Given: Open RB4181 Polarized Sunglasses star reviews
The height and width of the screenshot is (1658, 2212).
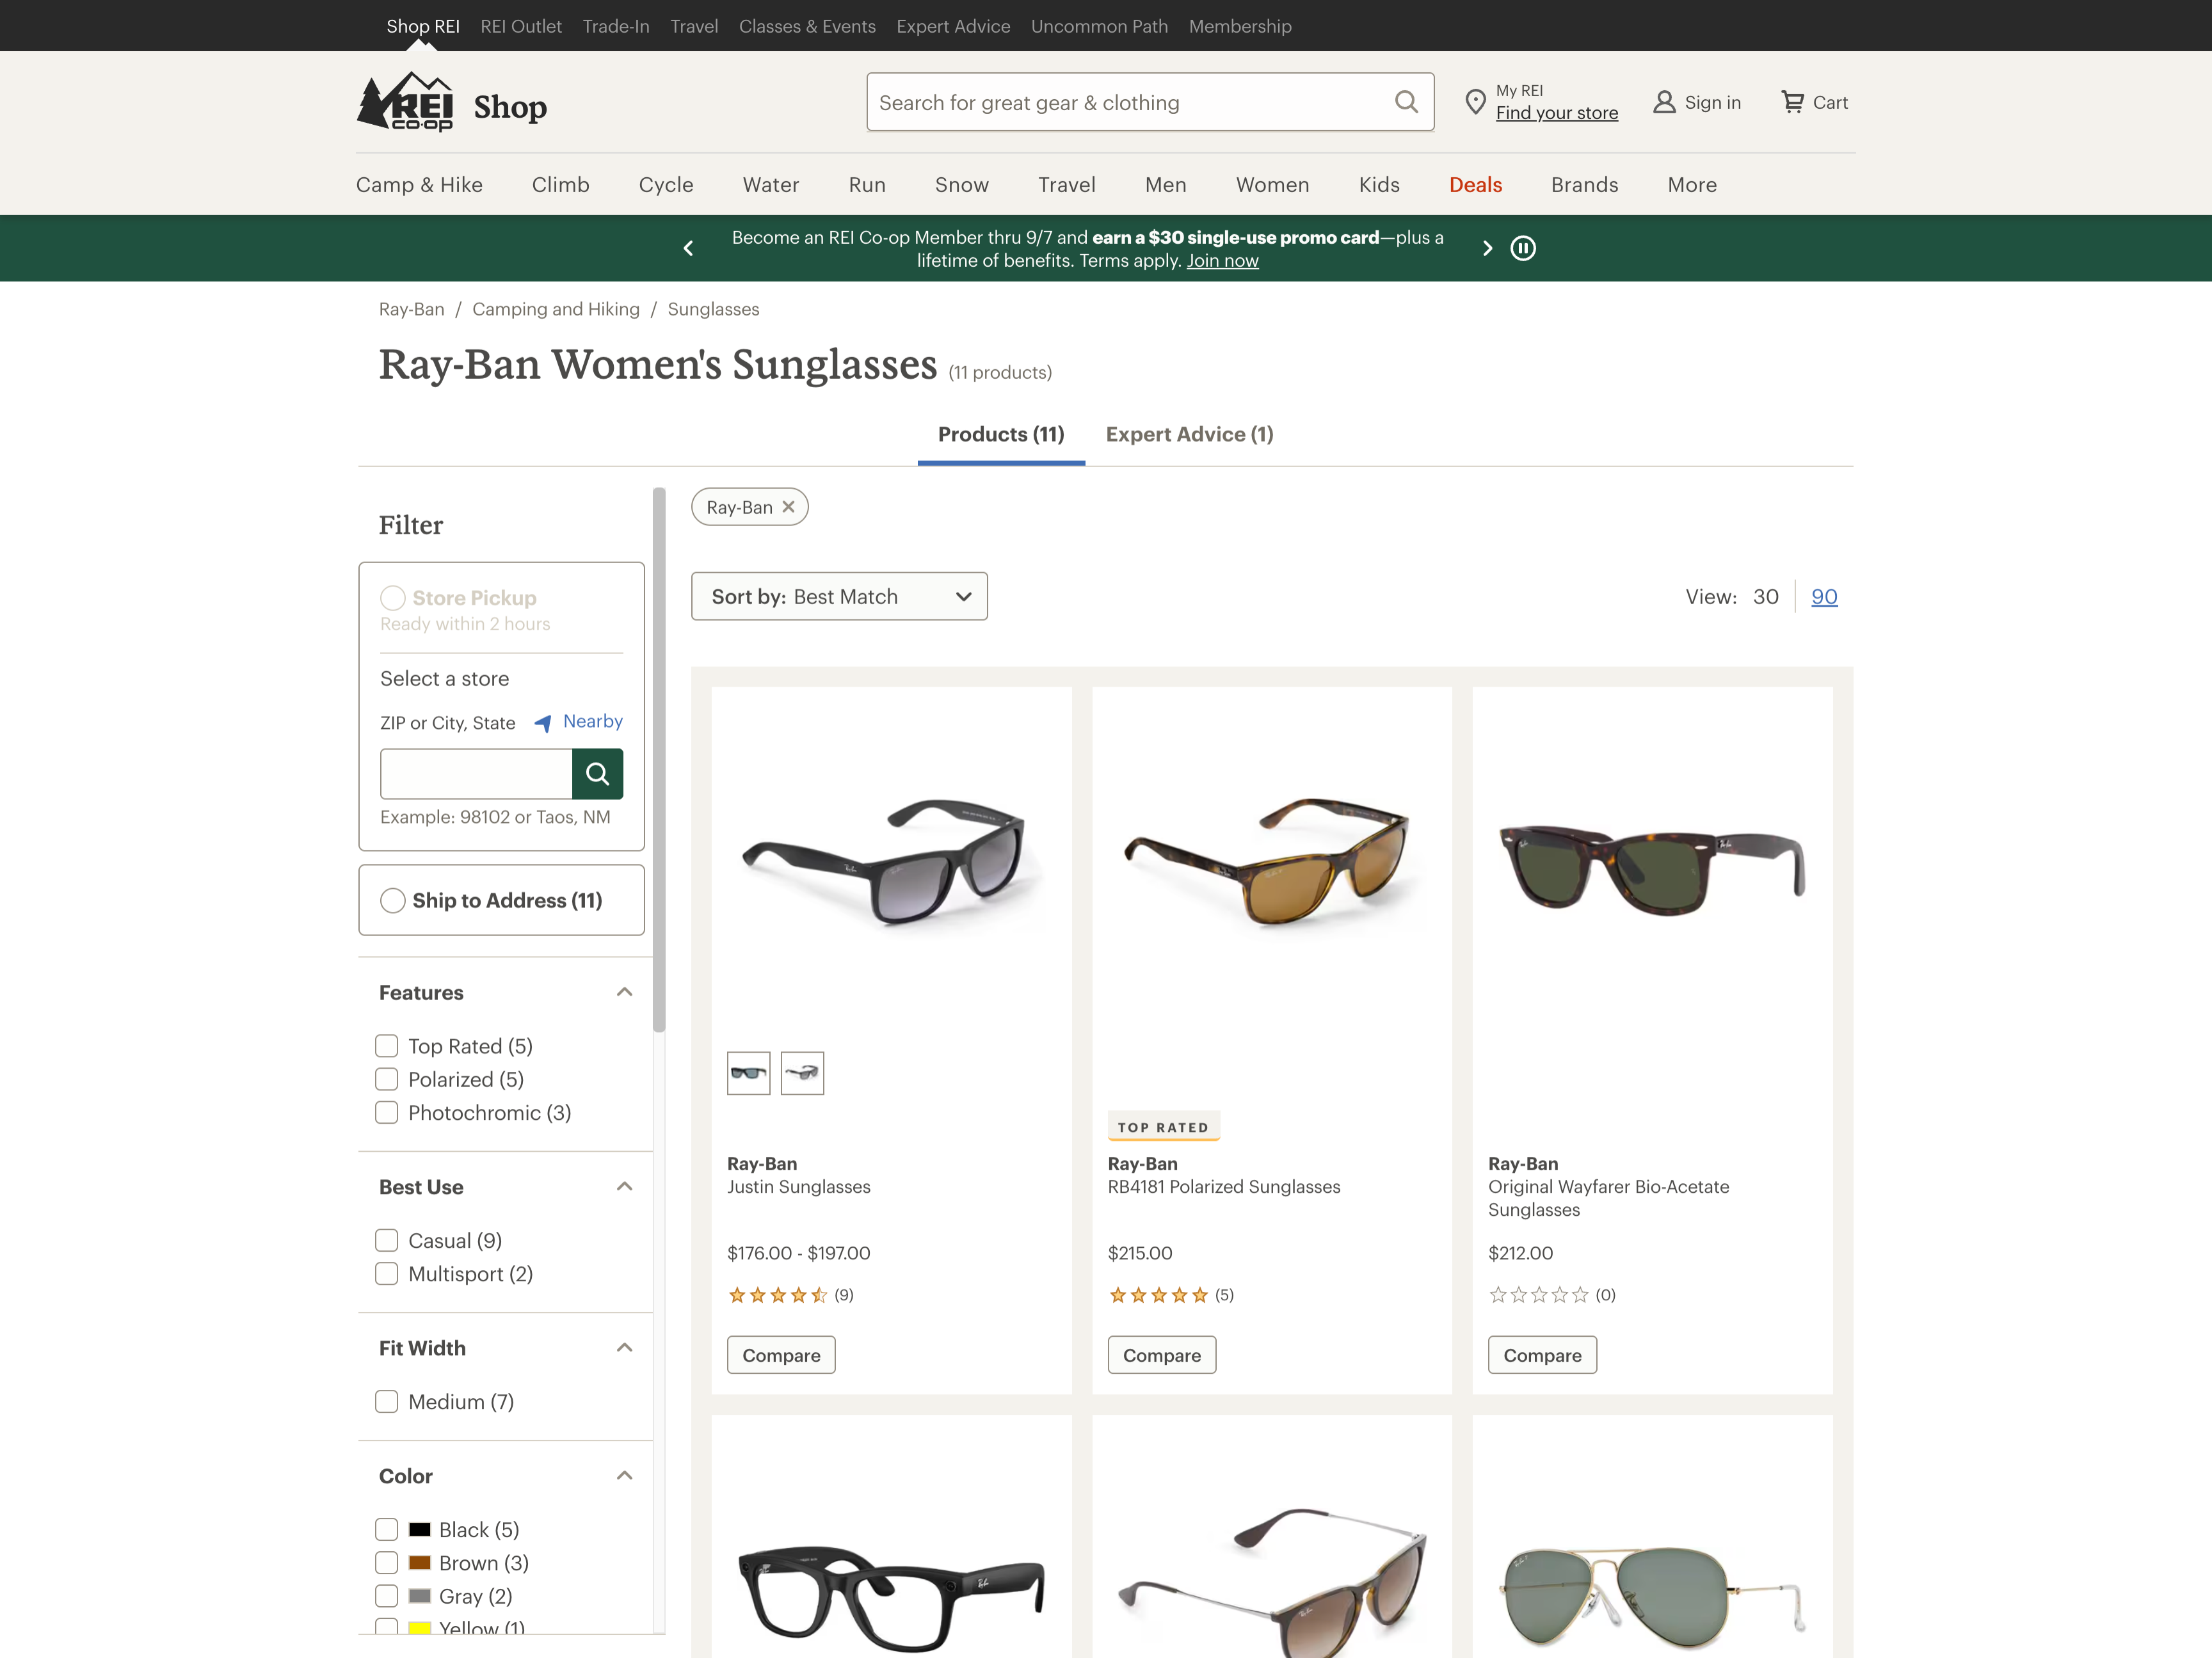Looking at the screenshot, I should 1158,1295.
